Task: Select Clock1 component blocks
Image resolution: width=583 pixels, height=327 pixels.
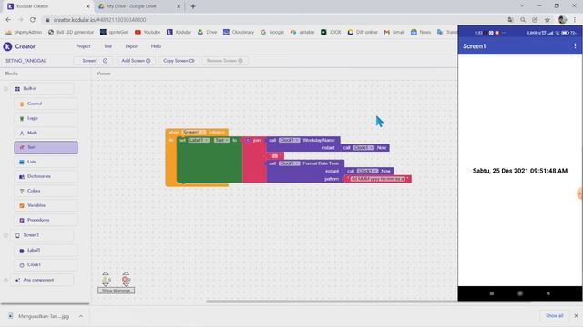Action: [46, 264]
